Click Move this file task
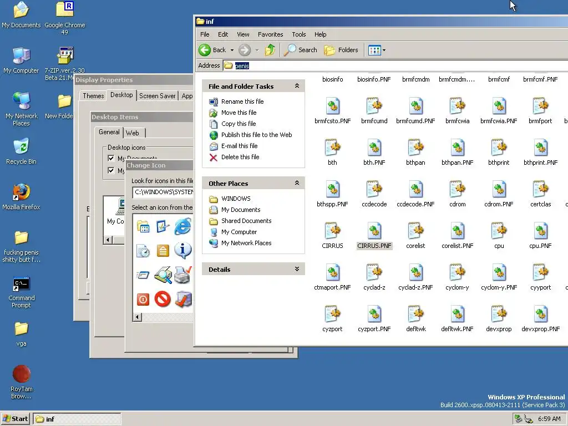Screen dimensions: 568x426 tap(239, 113)
